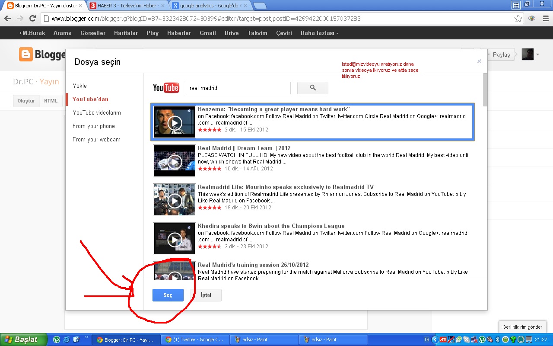Screen dimensions: 553x346
Task: Launch Internet Explorer from quick launch
Action: pyautogui.click(x=67, y=340)
